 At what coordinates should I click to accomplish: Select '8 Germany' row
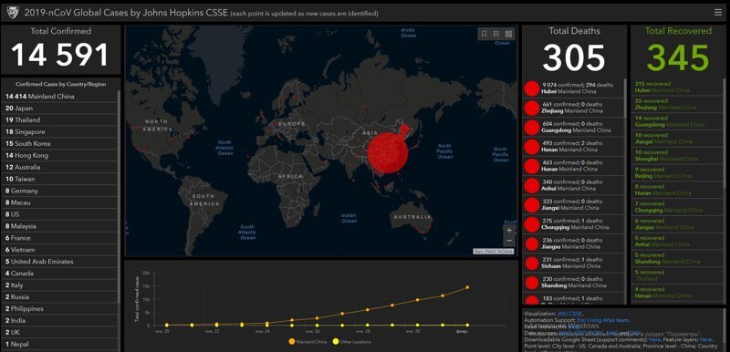[59, 191]
